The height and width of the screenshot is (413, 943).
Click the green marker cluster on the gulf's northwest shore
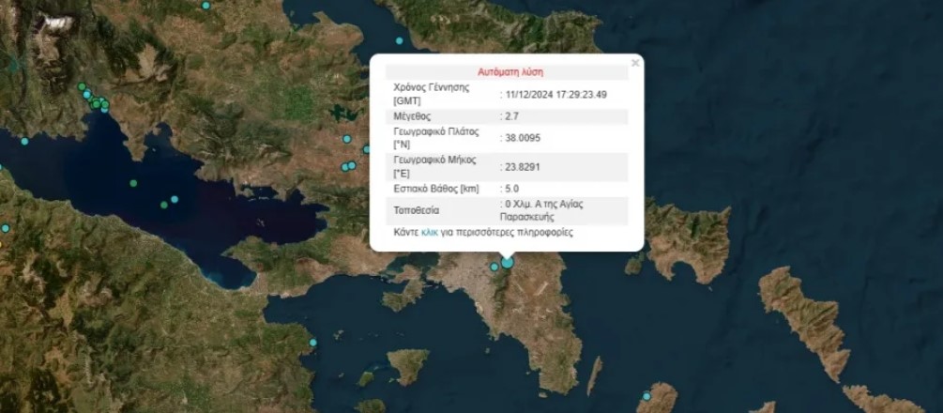97,101
